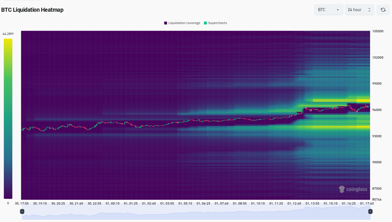Hide the Supercharts legend series

coord(215,23)
